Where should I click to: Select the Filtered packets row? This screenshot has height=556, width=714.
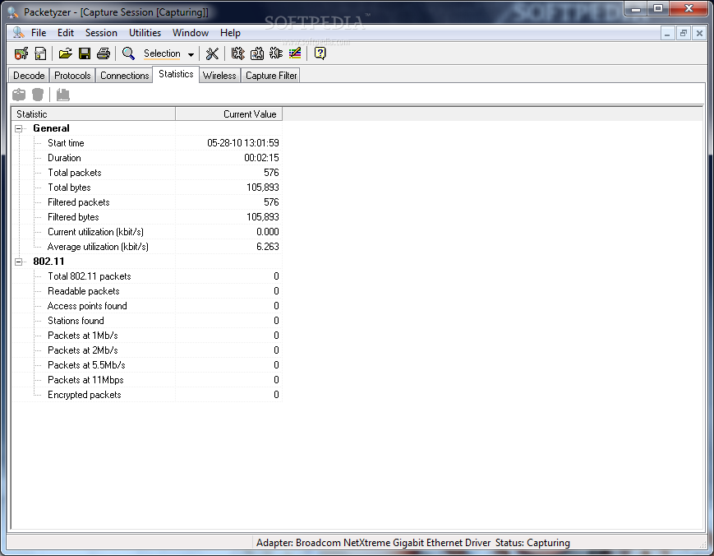[146, 202]
